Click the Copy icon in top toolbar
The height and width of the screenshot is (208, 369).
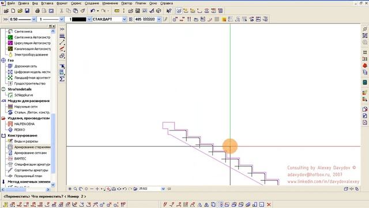coord(69,11)
